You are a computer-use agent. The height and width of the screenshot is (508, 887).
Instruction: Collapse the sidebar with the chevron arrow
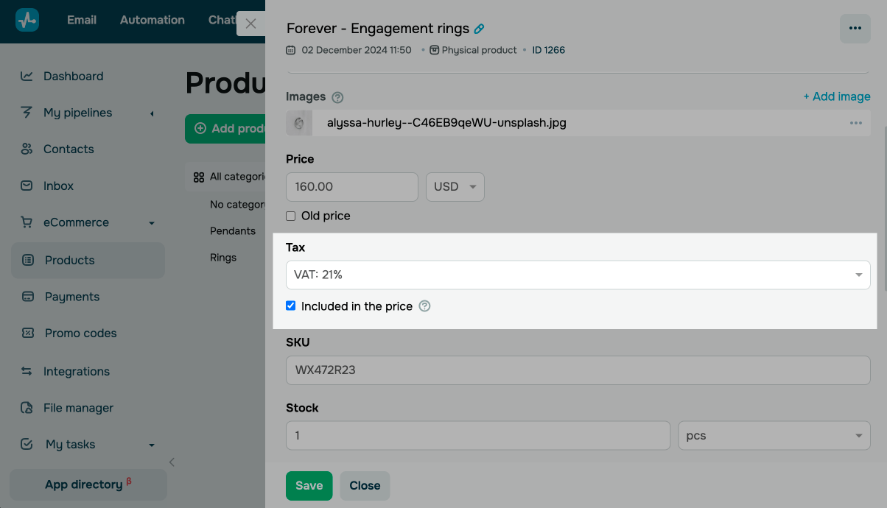pyautogui.click(x=172, y=462)
